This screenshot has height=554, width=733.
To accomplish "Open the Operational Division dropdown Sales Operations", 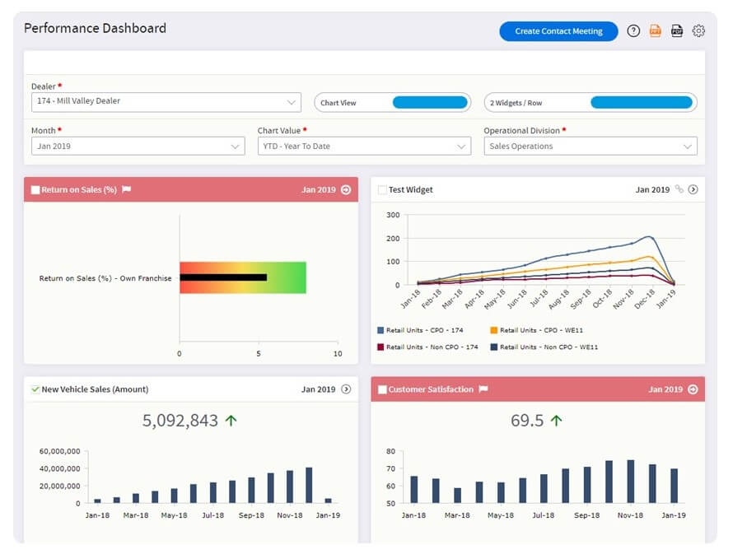I will tap(591, 147).
